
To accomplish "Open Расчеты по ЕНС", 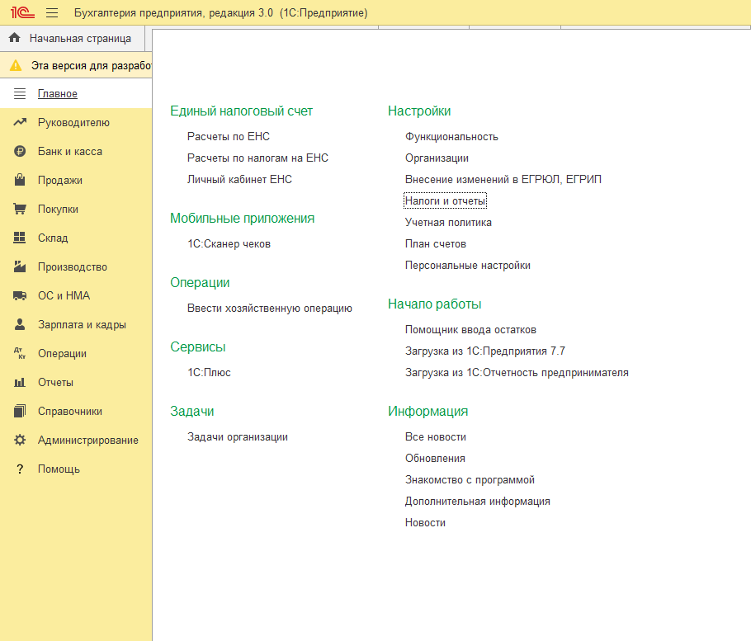I will tap(229, 136).
